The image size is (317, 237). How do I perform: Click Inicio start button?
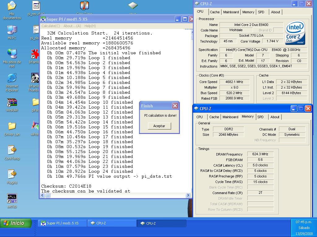click(x=16, y=223)
